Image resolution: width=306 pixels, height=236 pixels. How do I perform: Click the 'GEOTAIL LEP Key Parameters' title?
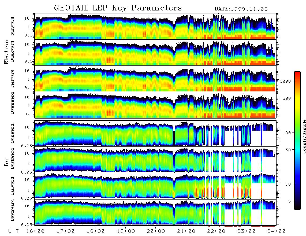click(x=118, y=8)
